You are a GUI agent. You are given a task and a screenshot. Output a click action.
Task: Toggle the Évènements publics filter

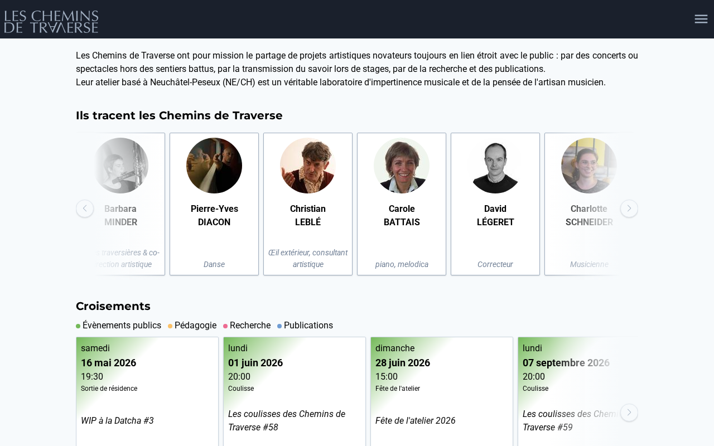[x=119, y=326]
